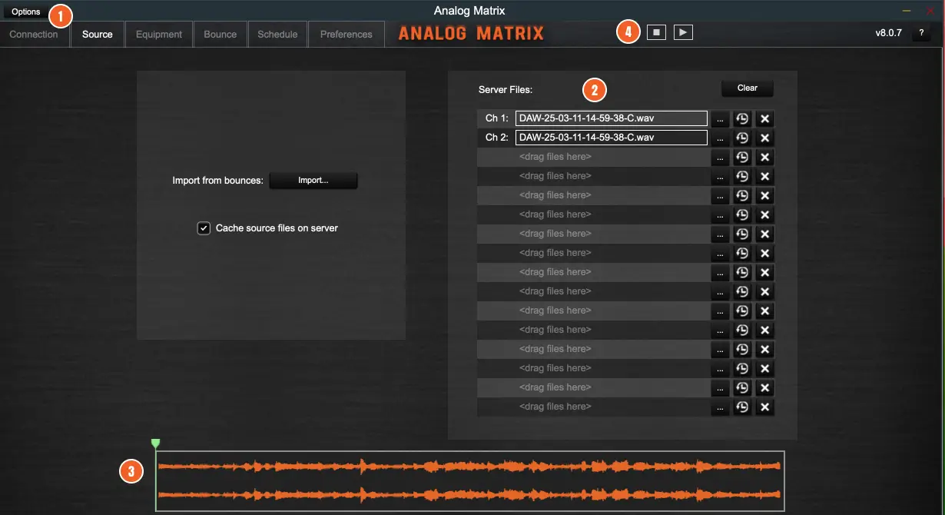Click the v8.0.7 version label
Screen dimensions: 945x515
[x=889, y=33]
